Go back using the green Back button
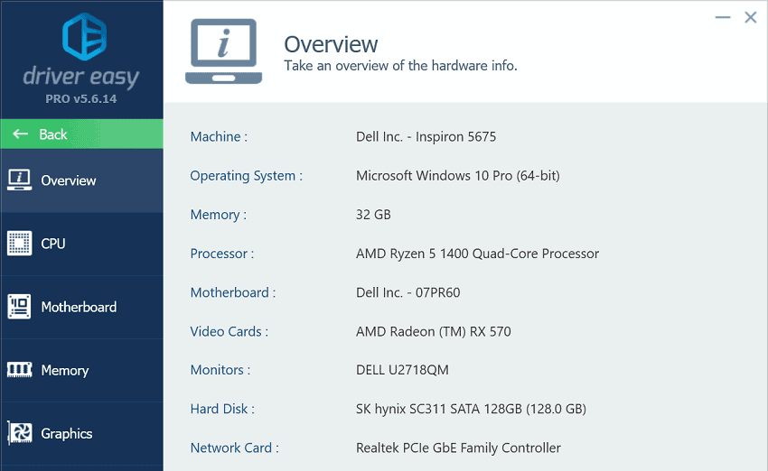 coord(82,134)
